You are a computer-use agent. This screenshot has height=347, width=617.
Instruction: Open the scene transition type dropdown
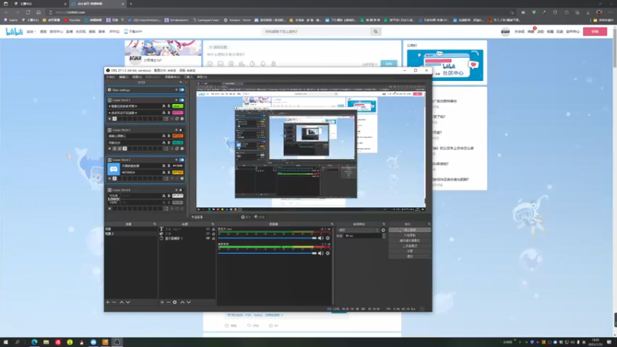[x=359, y=230]
